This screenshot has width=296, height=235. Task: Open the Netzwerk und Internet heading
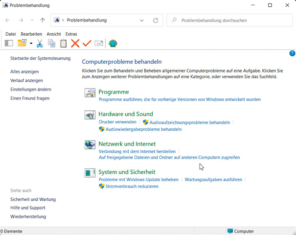(x=127, y=144)
